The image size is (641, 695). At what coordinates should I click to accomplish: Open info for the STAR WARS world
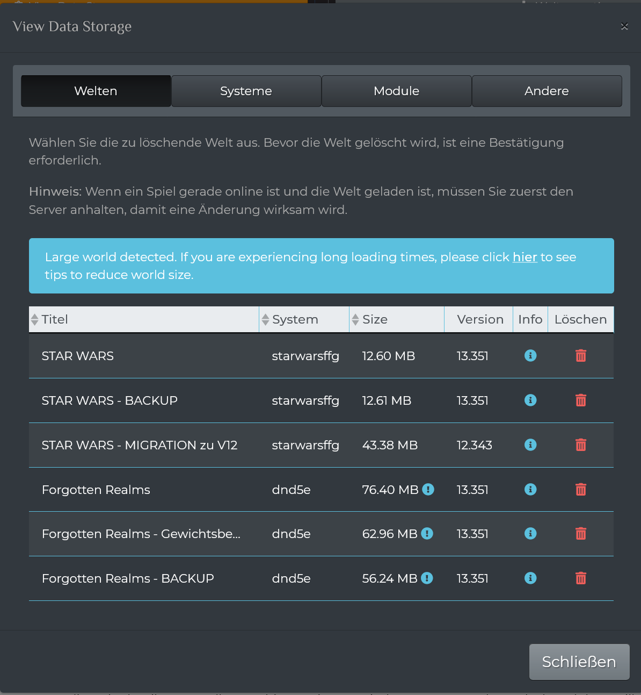[x=530, y=356]
